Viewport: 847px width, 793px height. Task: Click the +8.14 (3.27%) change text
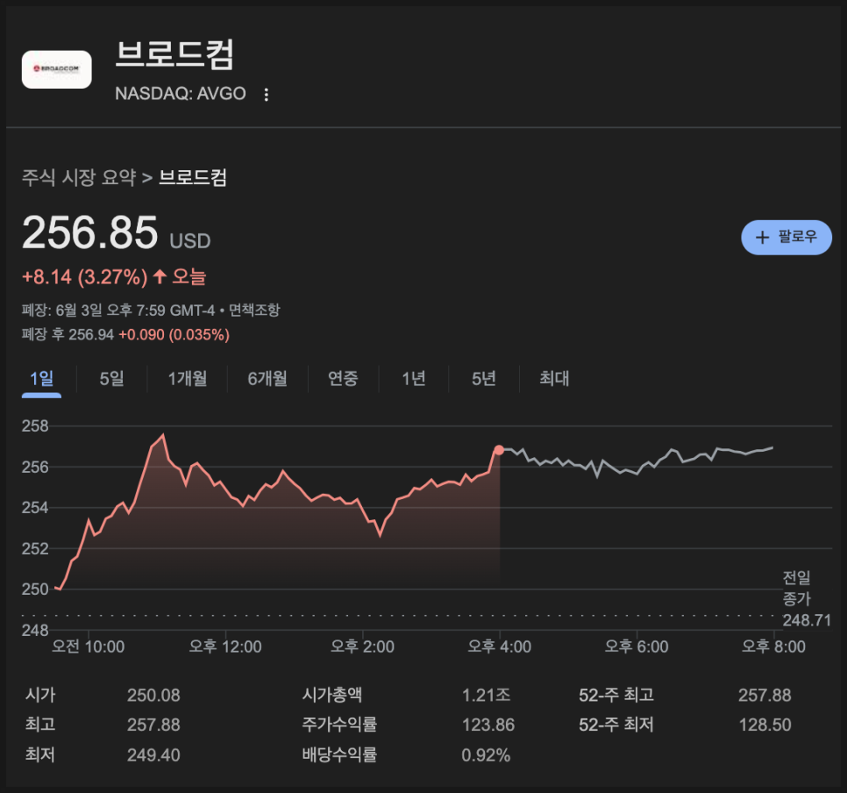click(84, 277)
